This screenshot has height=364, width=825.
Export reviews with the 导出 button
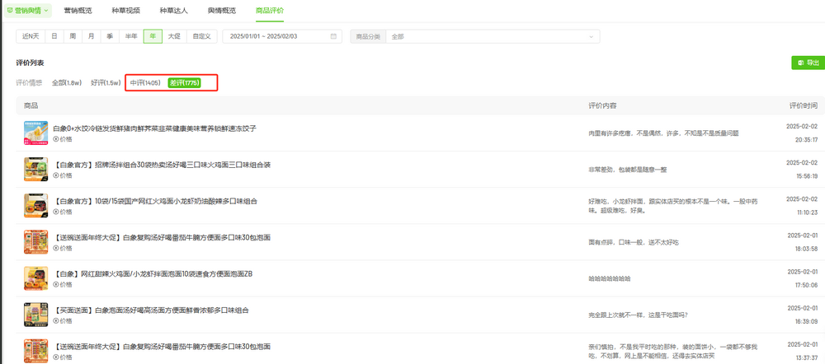(x=808, y=63)
